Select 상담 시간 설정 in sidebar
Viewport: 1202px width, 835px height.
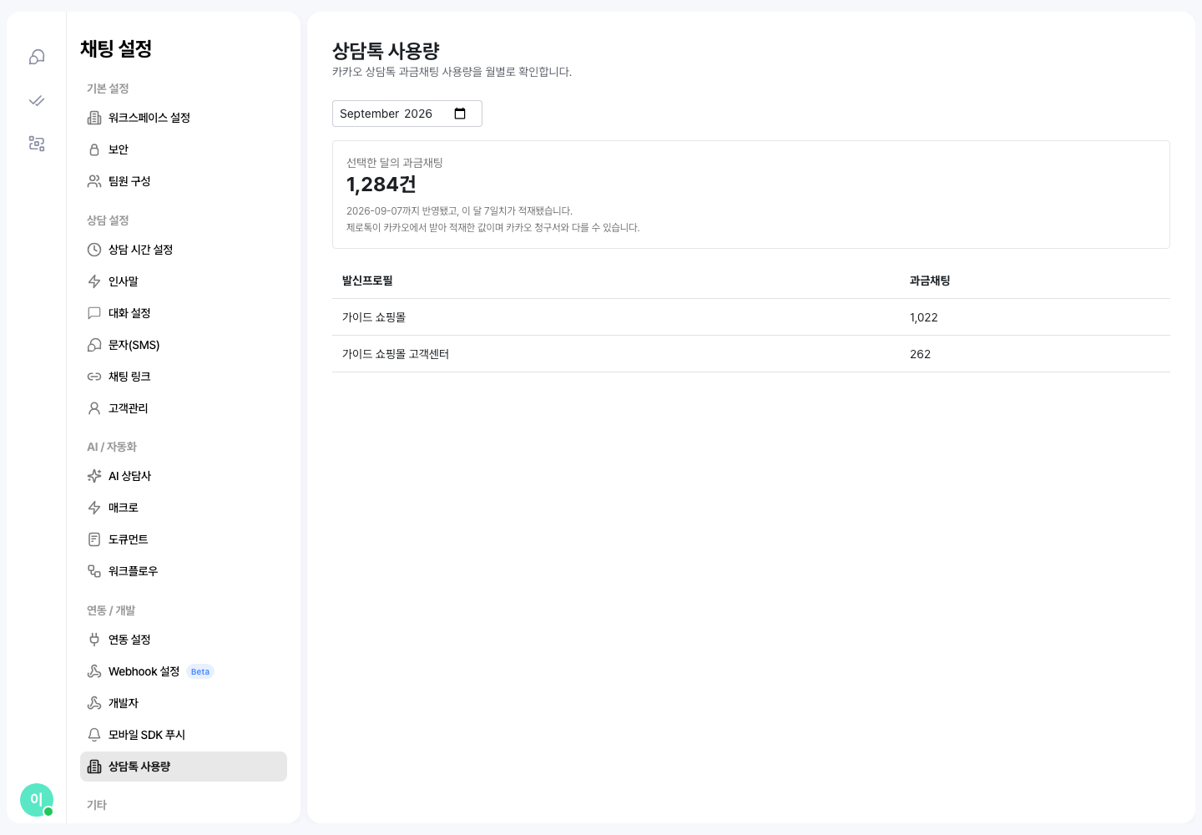coord(184,250)
